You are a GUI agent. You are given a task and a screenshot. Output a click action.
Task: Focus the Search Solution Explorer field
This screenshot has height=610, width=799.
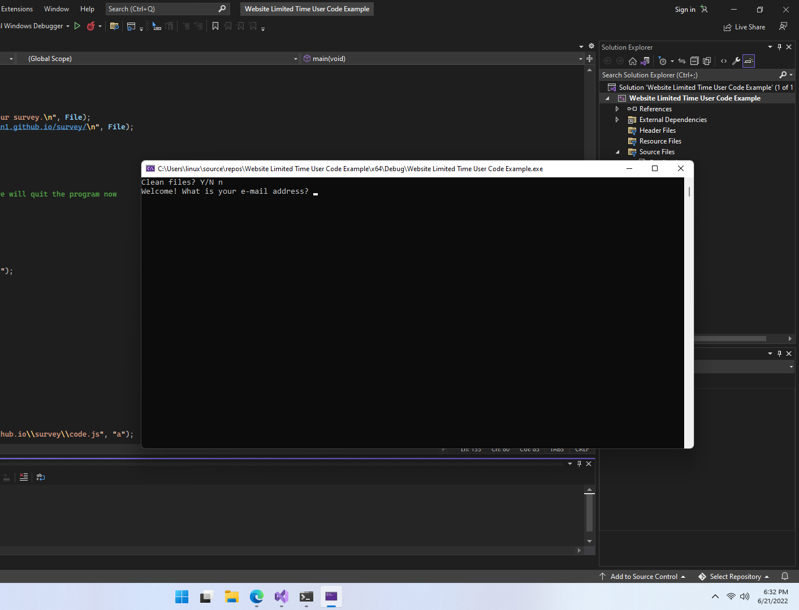coord(689,75)
